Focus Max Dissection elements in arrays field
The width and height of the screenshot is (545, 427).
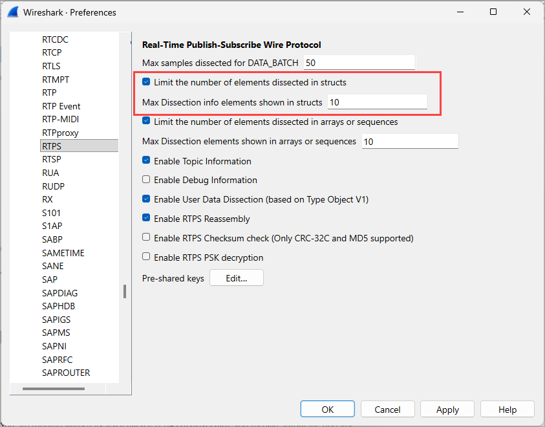point(410,142)
